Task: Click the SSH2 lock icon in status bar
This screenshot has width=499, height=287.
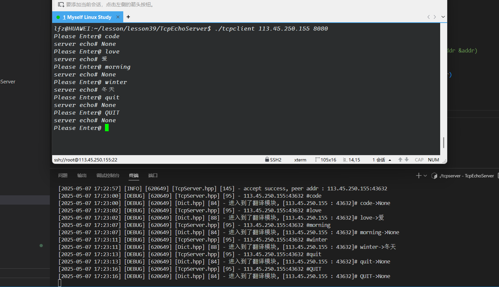Action: [267, 159]
